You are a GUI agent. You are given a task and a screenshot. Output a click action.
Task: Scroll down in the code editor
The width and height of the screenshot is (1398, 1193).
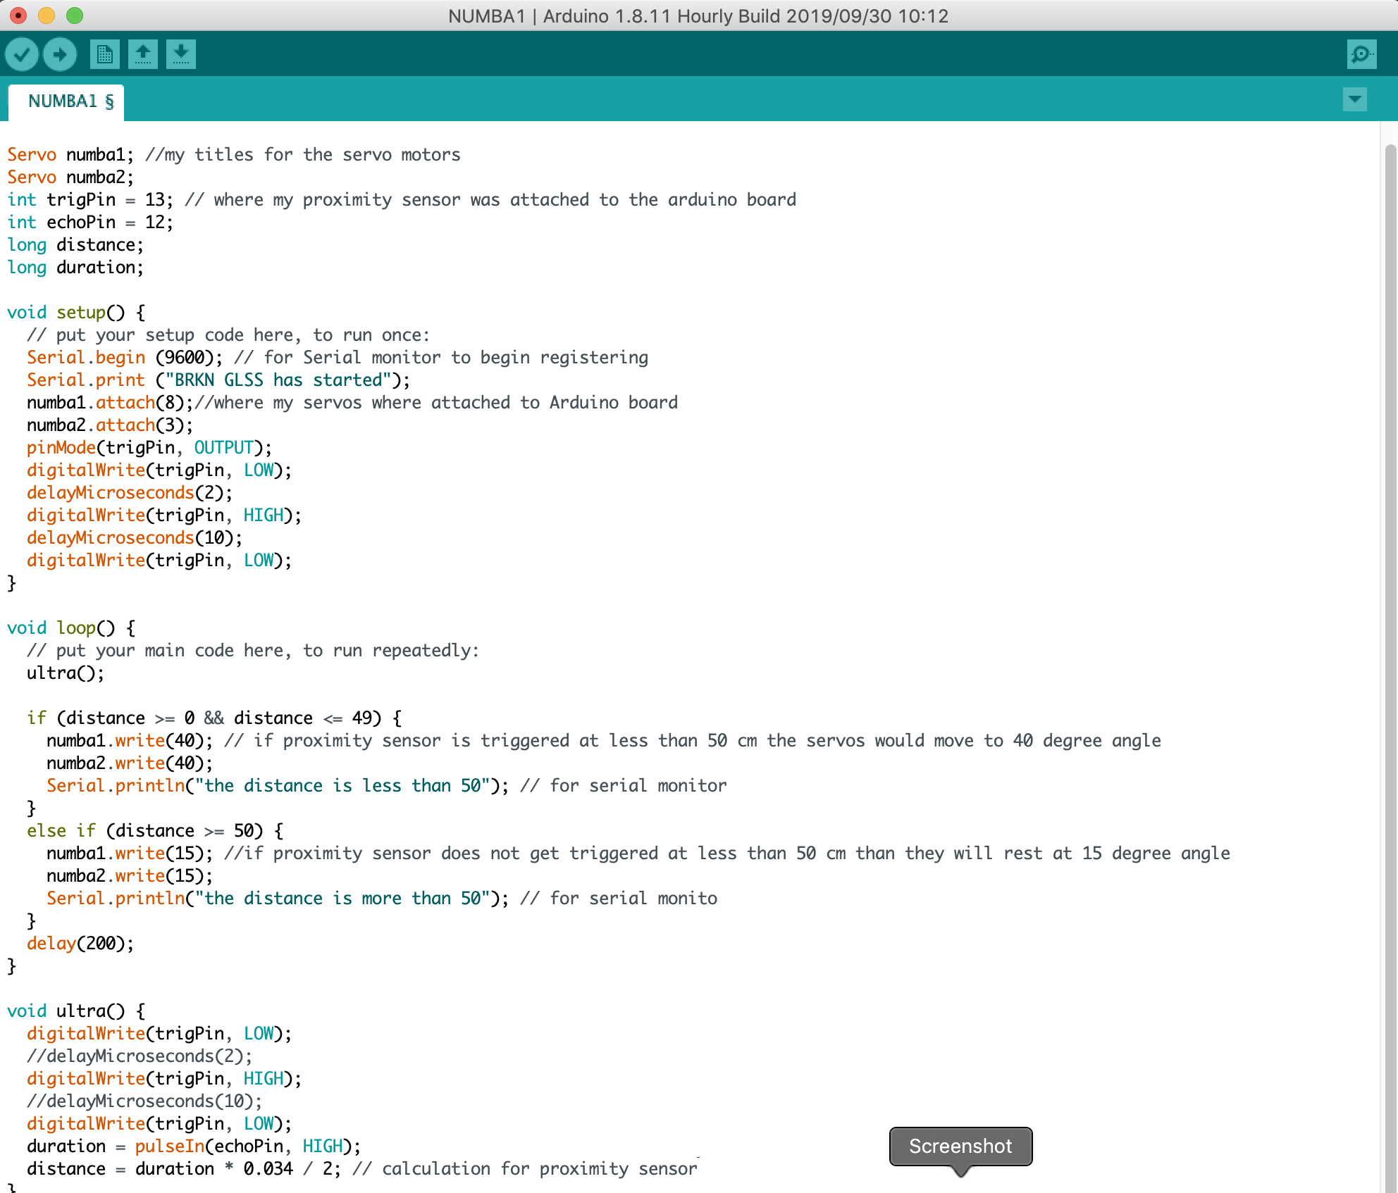tap(1386, 1184)
